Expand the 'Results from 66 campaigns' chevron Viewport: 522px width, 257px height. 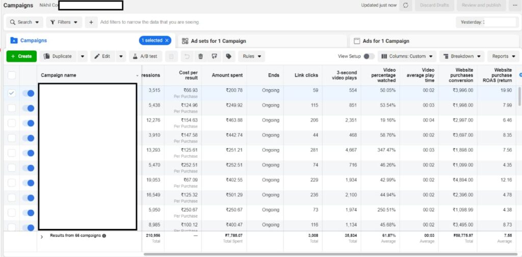[x=42, y=237]
